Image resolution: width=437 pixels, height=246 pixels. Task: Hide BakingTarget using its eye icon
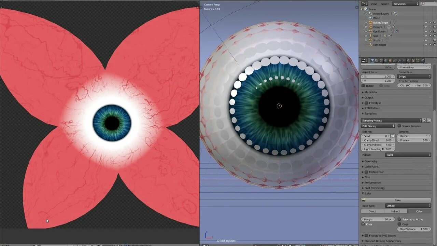[426, 23]
